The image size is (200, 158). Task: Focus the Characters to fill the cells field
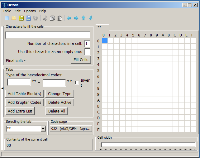[48, 35]
